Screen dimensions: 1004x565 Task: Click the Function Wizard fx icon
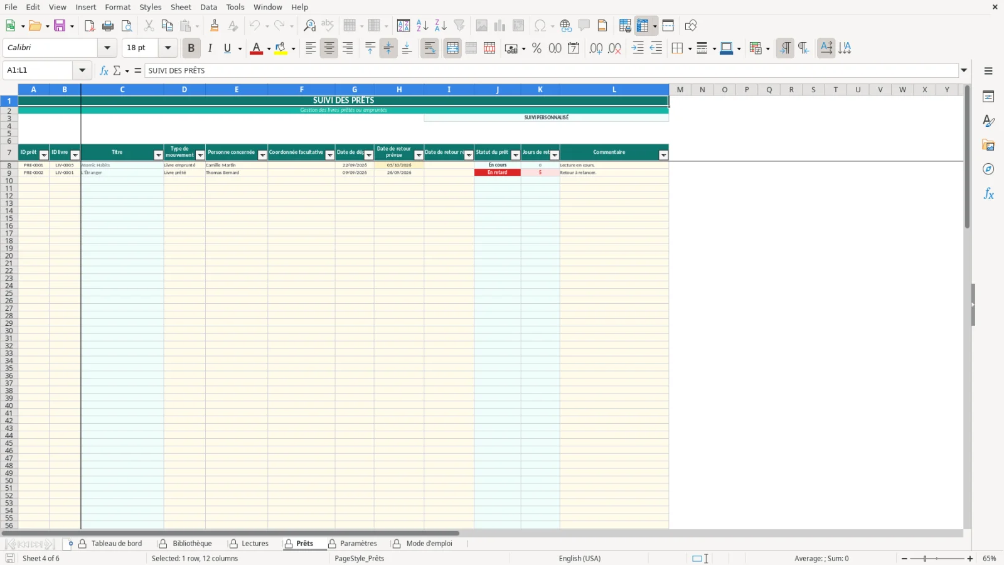(x=104, y=70)
